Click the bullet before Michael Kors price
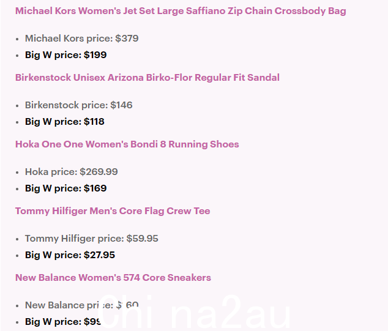388x331 pixels. 17,39
